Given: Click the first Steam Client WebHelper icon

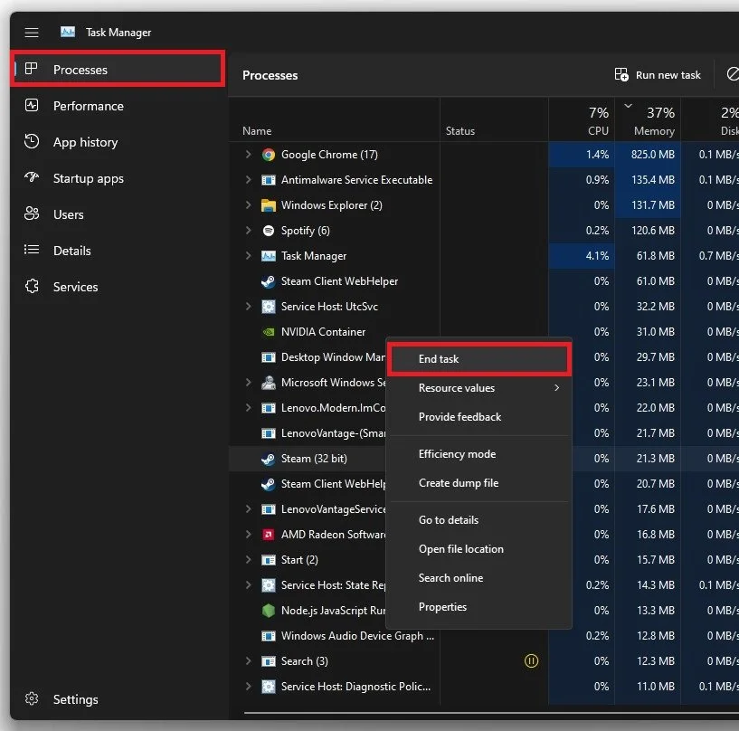Looking at the screenshot, I should pos(269,281).
